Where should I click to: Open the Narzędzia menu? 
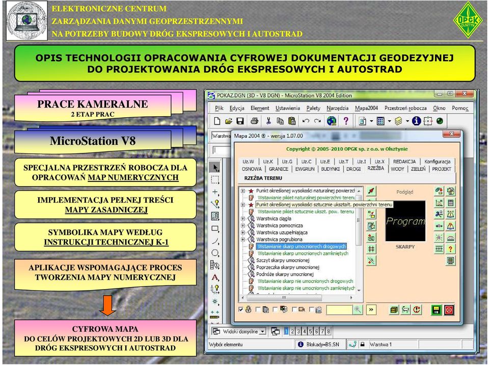click(x=337, y=108)
